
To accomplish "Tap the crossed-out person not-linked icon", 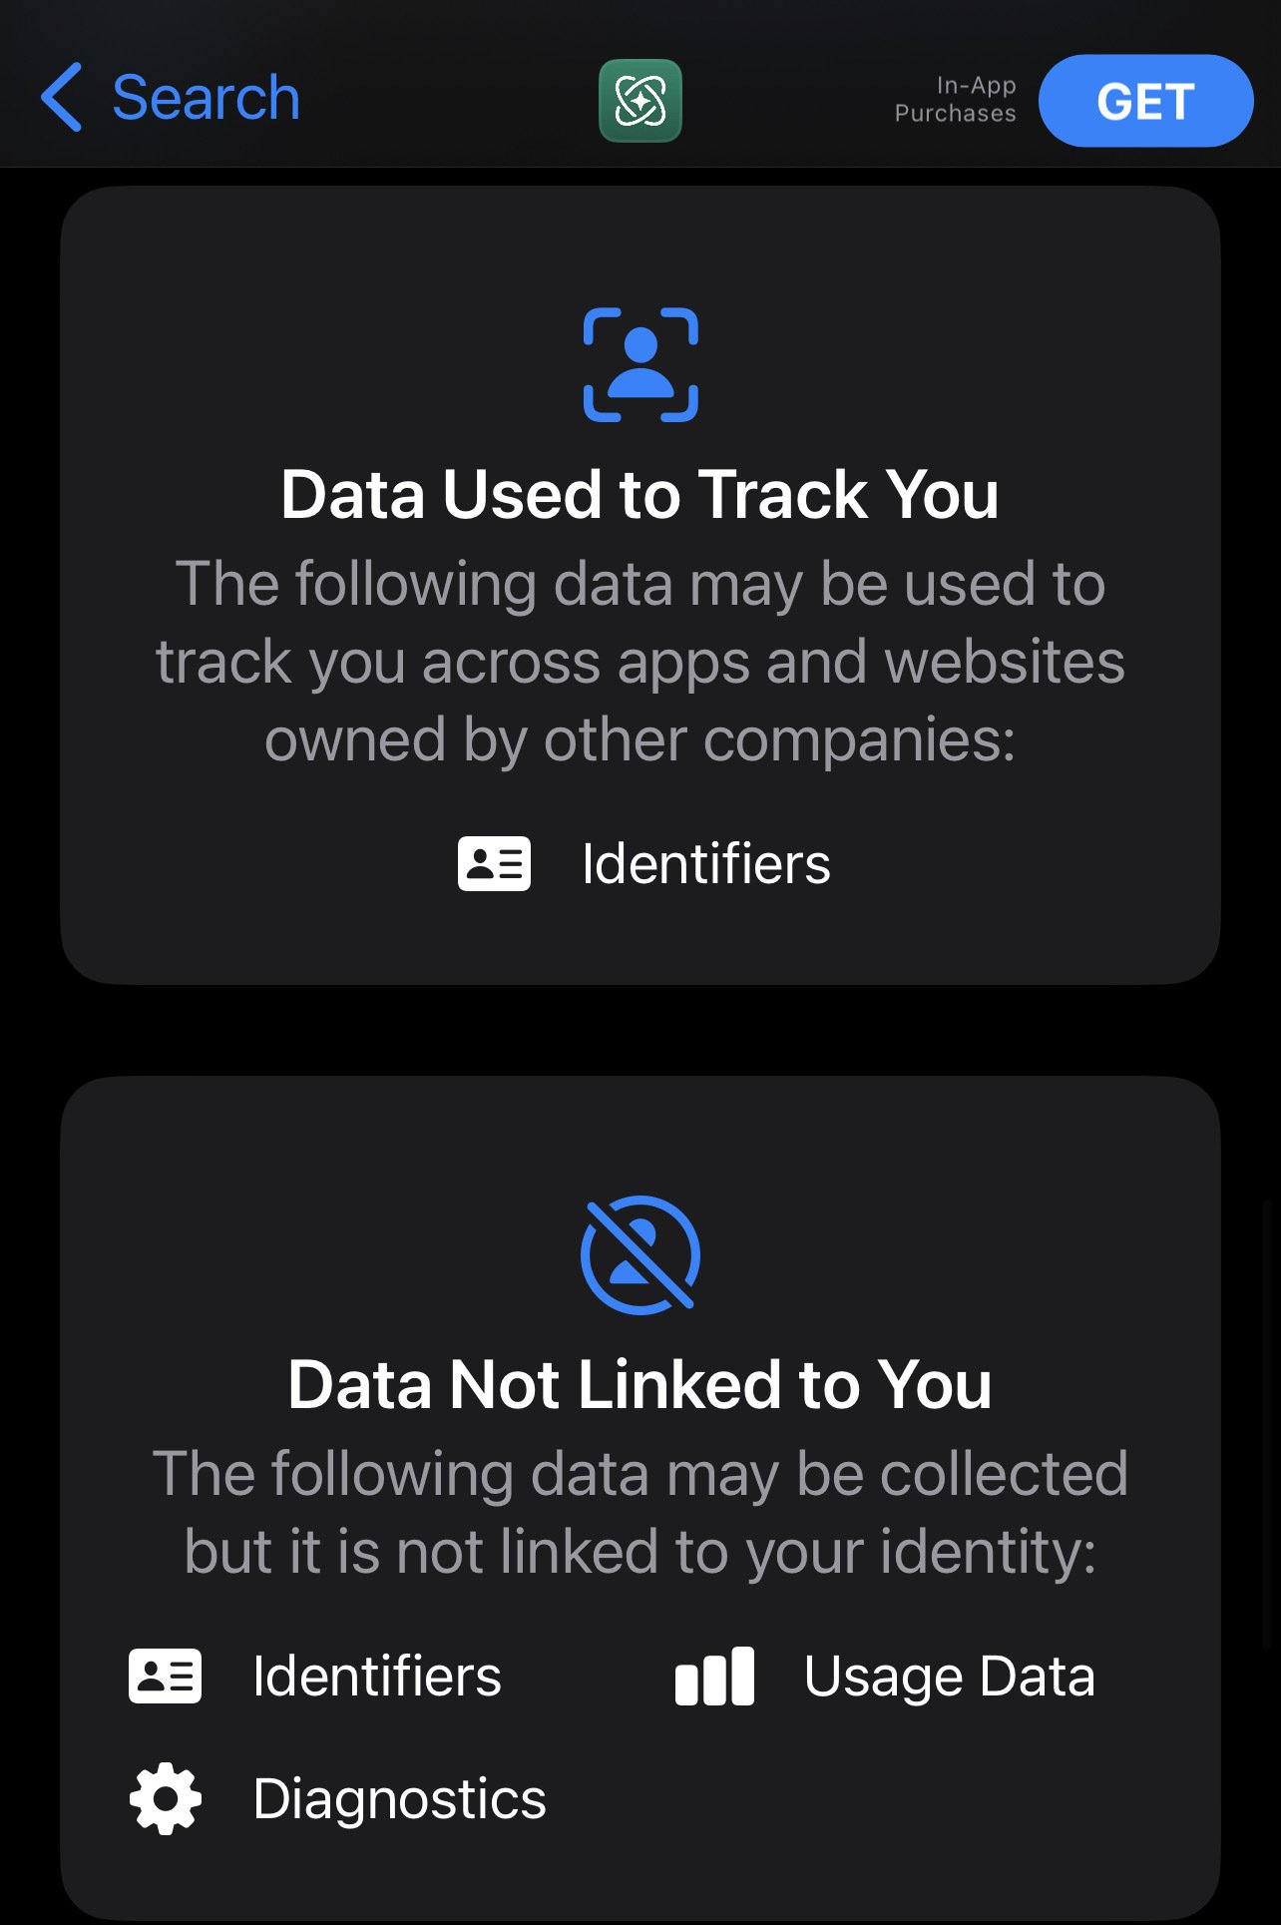I will point(640,1255).
